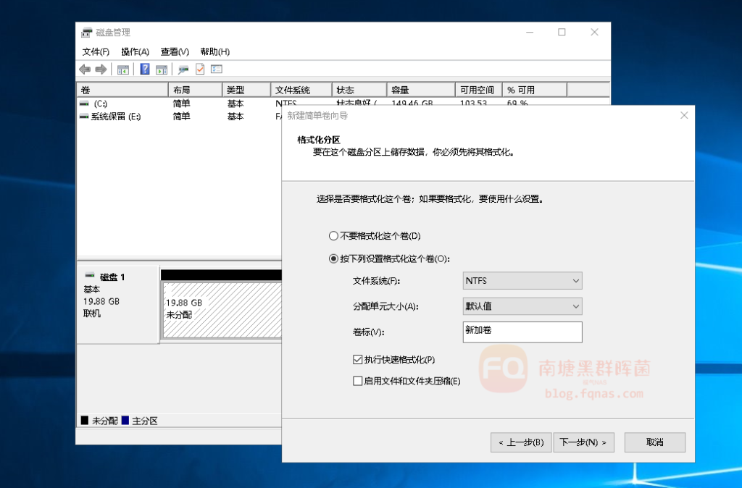This screenshot has height=488, width=742.
Task: Open Help via blue question mark icon
Action: click(x=145, y=70)
